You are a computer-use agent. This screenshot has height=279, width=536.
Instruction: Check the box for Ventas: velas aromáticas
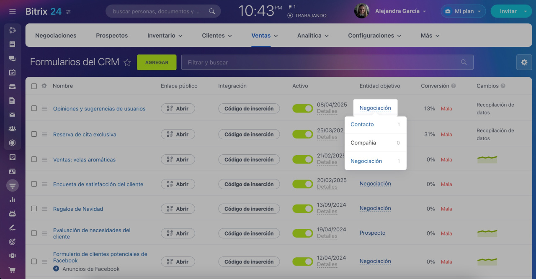[x=34, y=159]
